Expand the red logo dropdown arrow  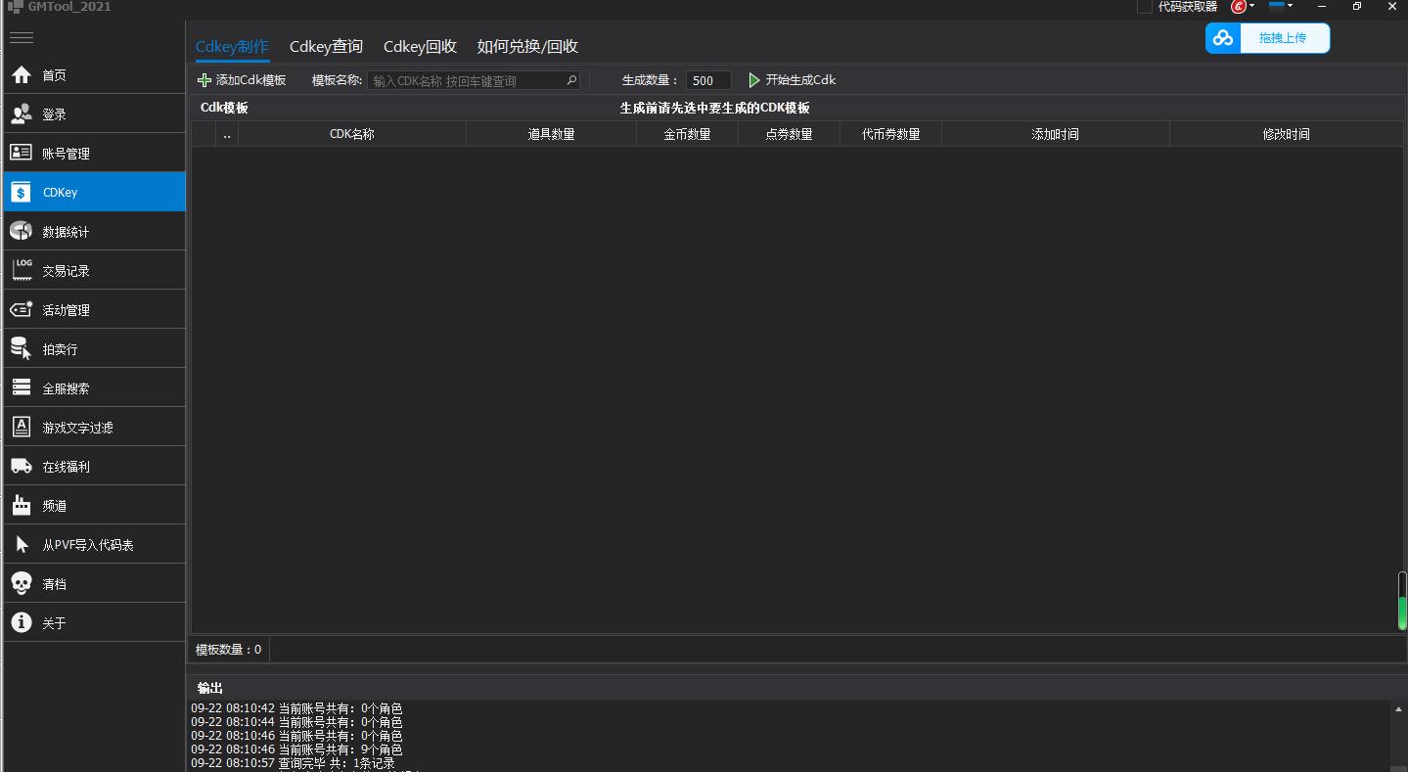(x=1251, y=6)
